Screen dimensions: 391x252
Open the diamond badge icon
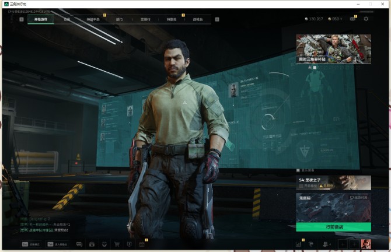coord(104,244)
